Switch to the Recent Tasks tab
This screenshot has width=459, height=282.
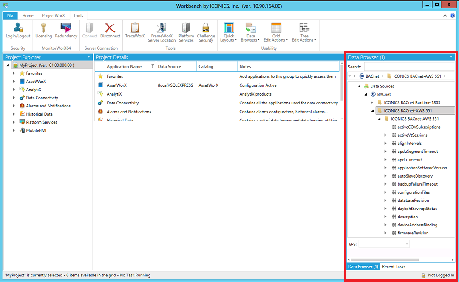click(x=394, y=267)
